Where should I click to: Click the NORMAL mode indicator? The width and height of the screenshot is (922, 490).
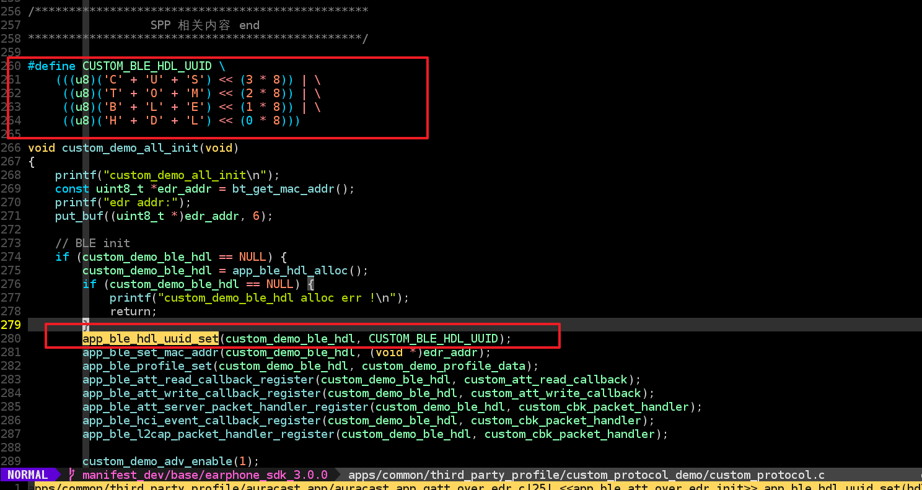point(27,475)
